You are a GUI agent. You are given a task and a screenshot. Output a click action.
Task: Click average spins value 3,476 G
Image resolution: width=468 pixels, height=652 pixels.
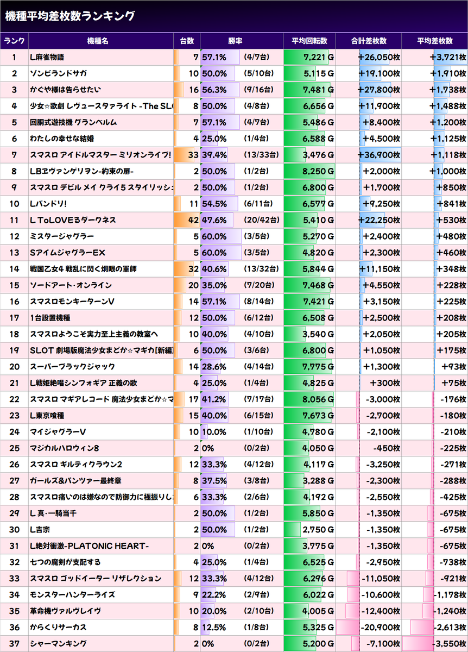pyautogui.click(x=319, y=155)
